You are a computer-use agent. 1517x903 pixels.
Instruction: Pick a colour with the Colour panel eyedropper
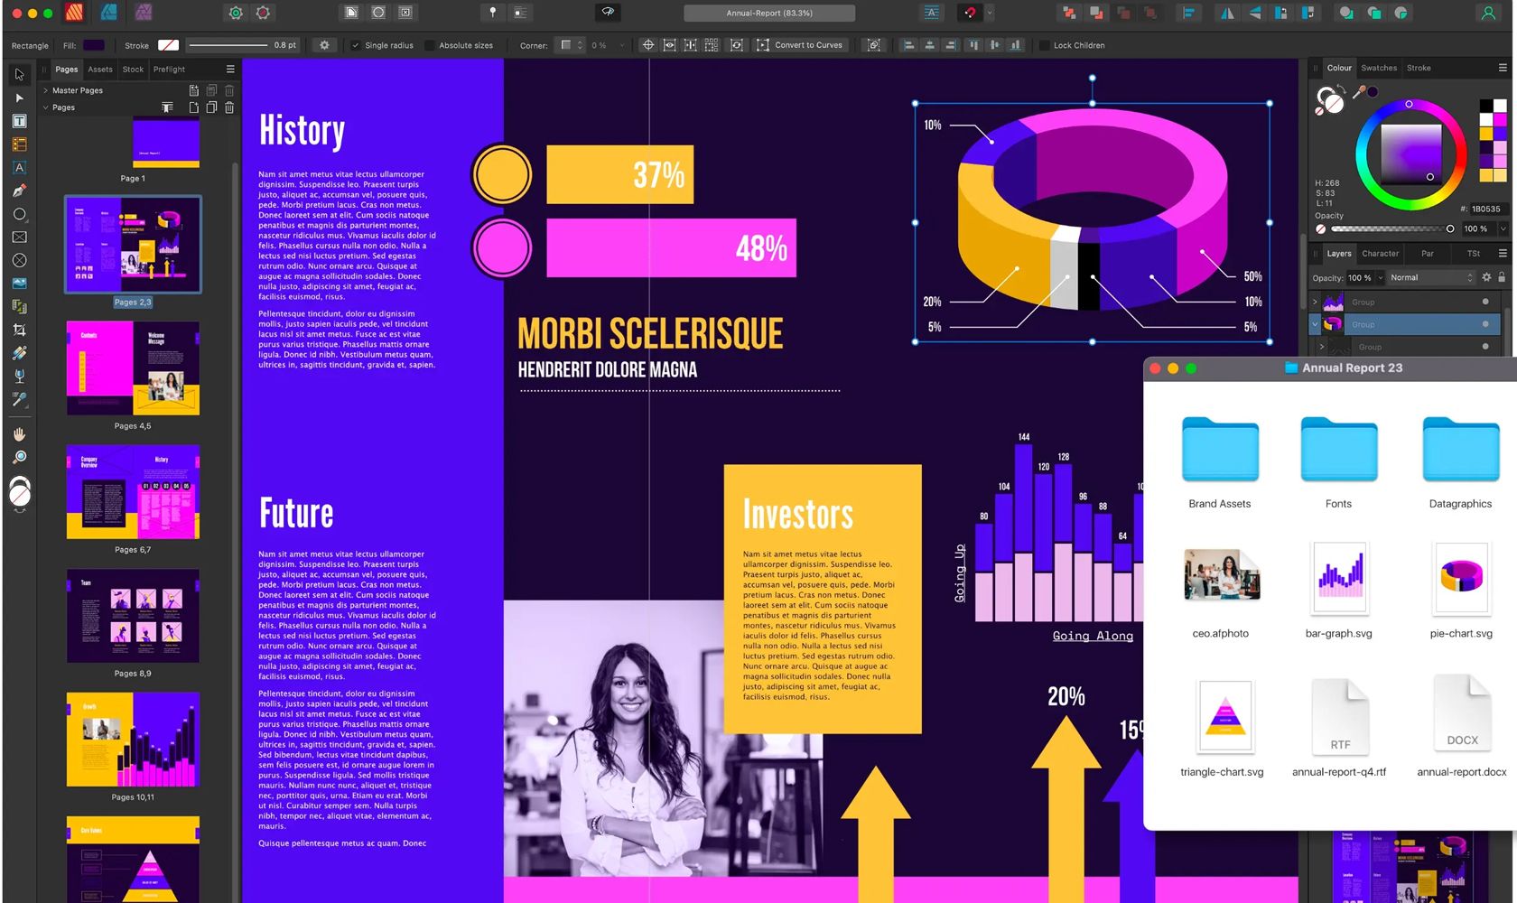click(x=1358, y=91)
